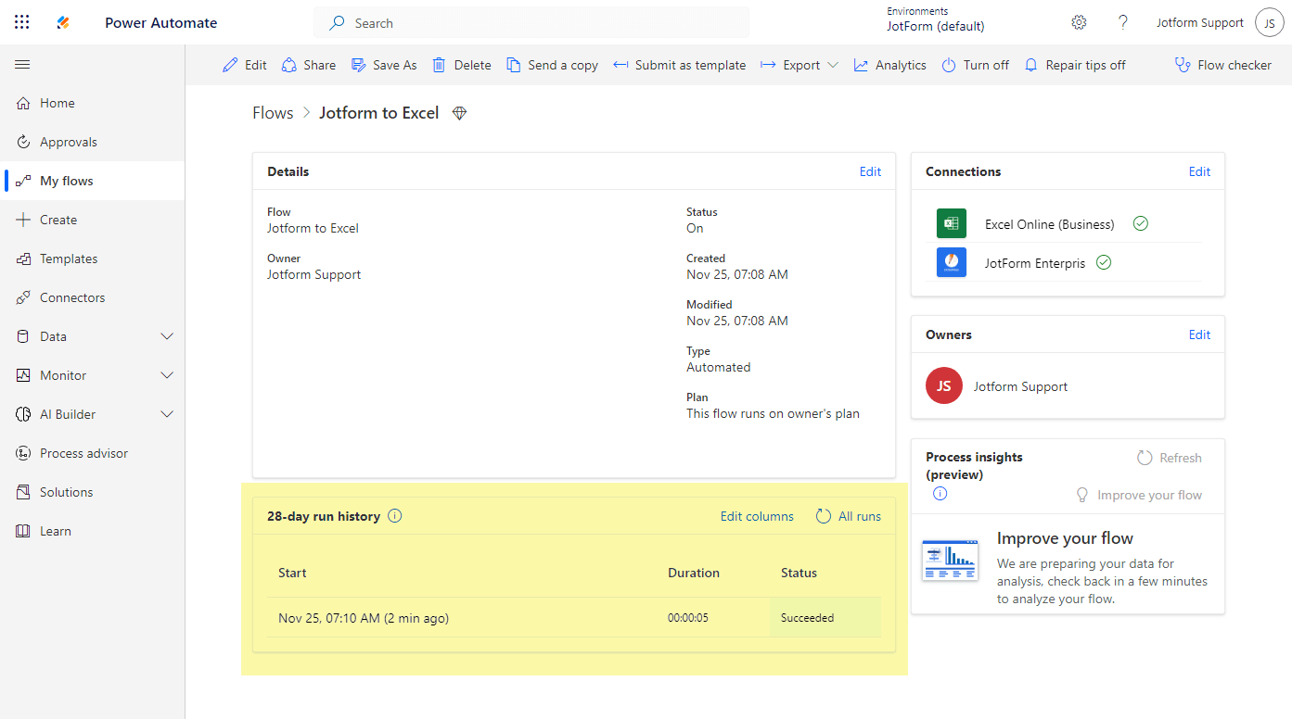The image size is (1292, 719).
Task: Click Edit columns in run history
Action: point(757,516)
